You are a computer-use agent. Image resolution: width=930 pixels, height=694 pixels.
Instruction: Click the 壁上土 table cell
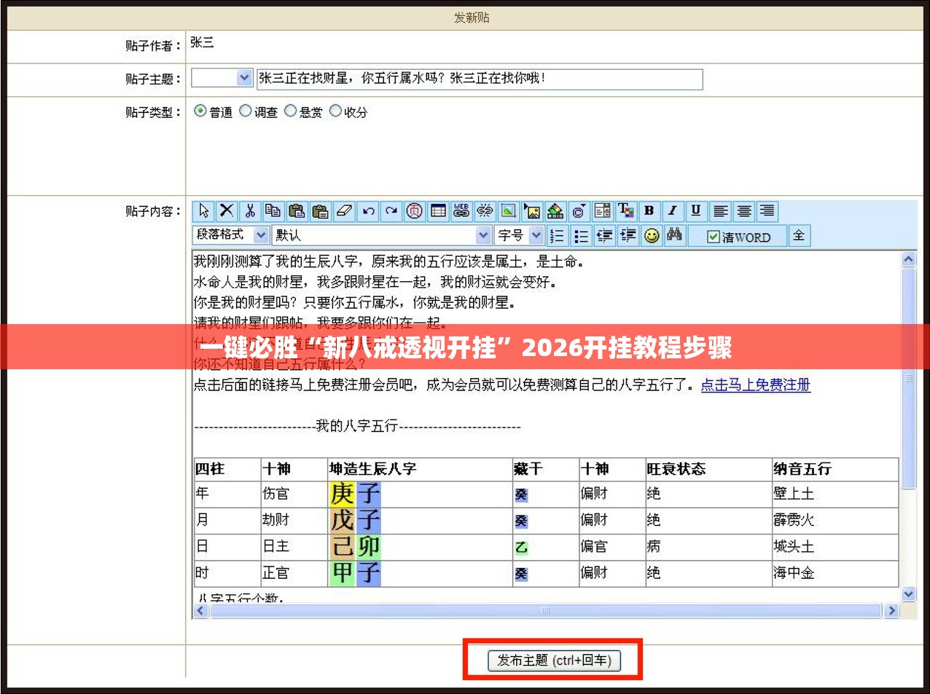[x=835, y=494]
